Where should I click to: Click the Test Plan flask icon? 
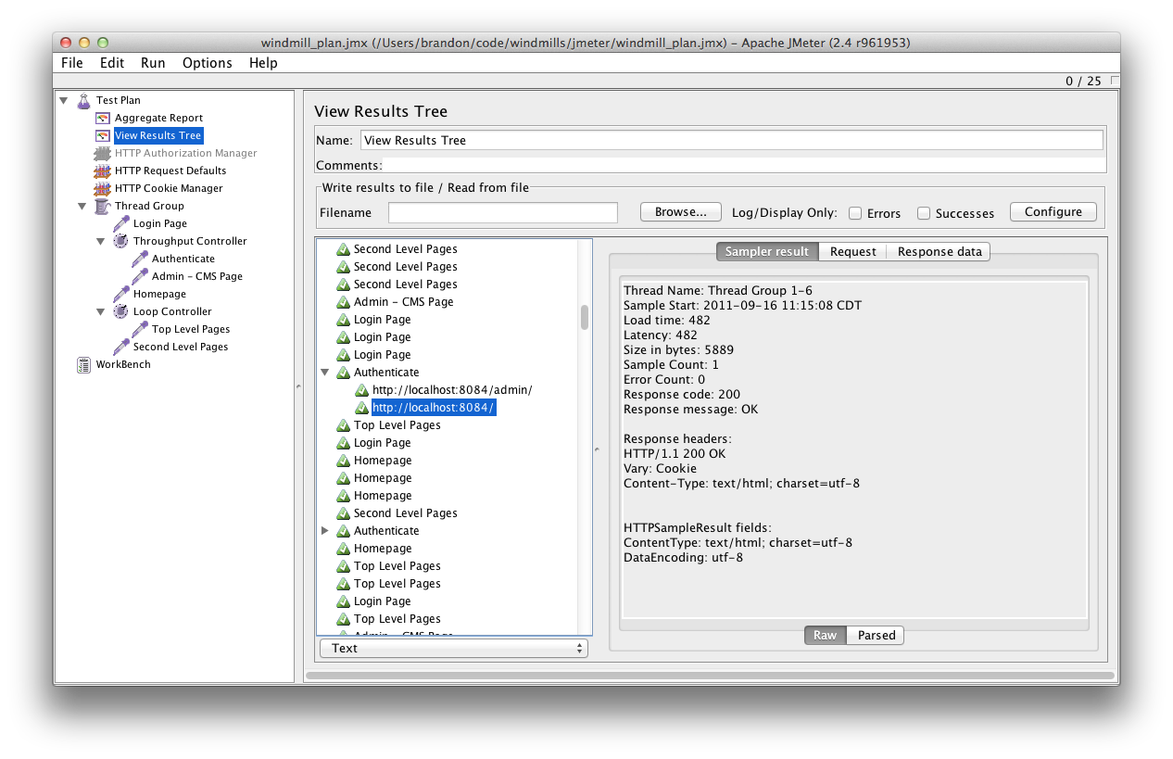point(83,100)
